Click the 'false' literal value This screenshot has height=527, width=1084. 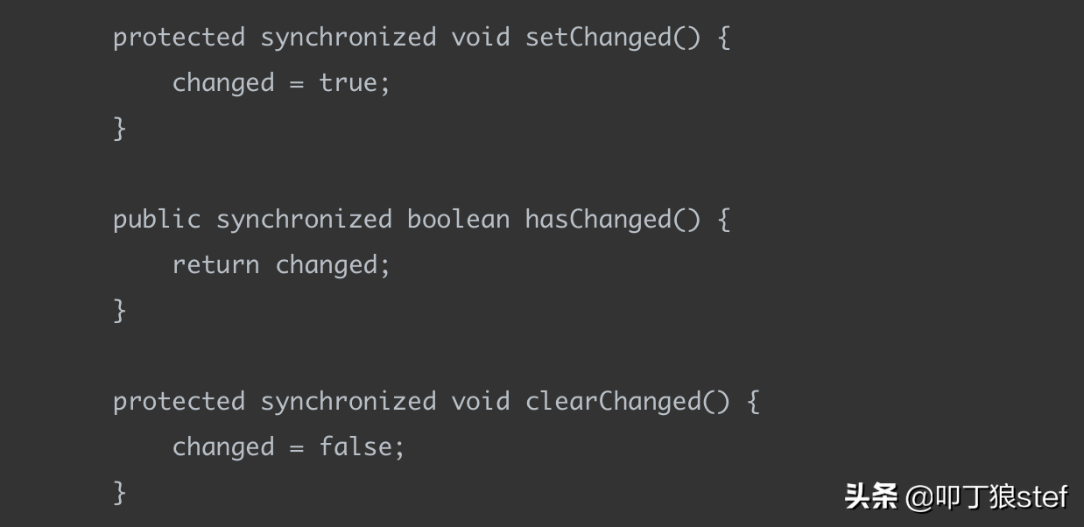coord(355,447)
